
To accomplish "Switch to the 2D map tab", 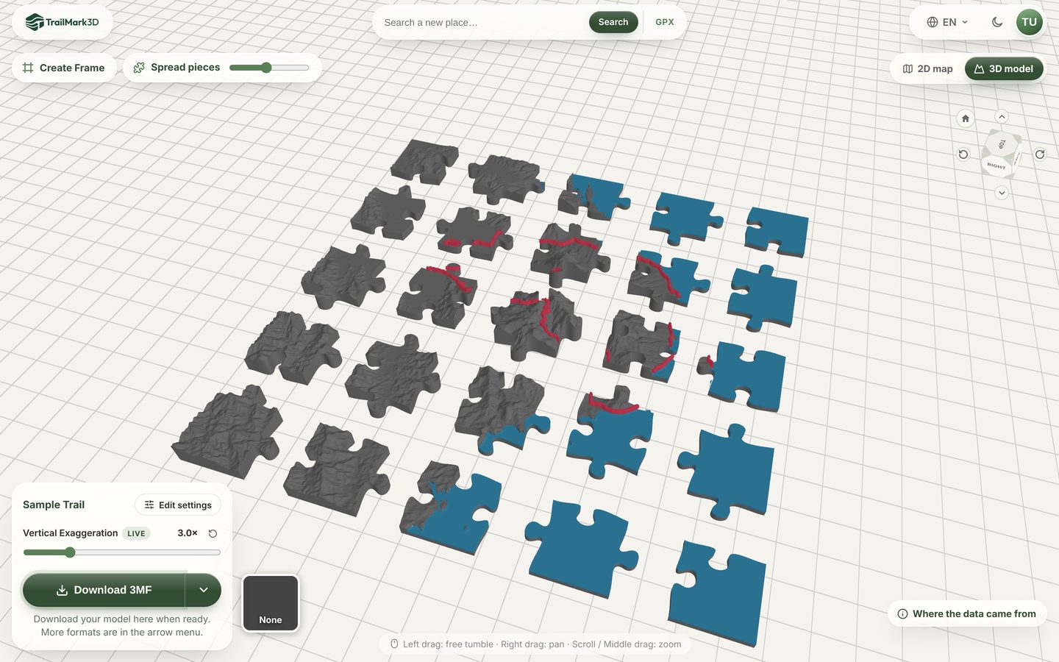I will tap(928, 68).
